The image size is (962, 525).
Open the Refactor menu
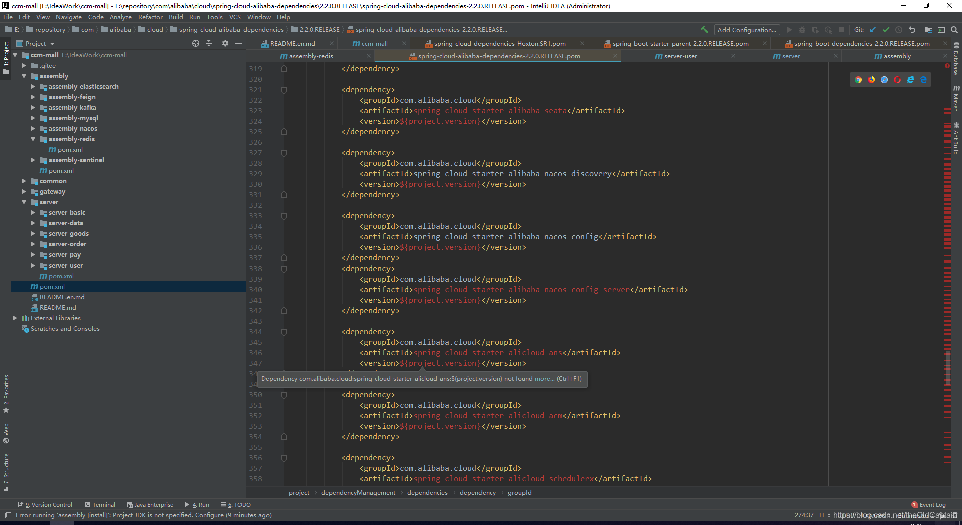(x=150, y=17)
